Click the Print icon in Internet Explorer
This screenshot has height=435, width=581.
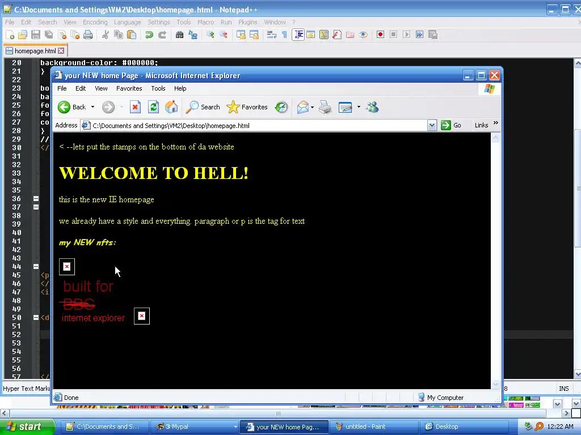(325, 107)
